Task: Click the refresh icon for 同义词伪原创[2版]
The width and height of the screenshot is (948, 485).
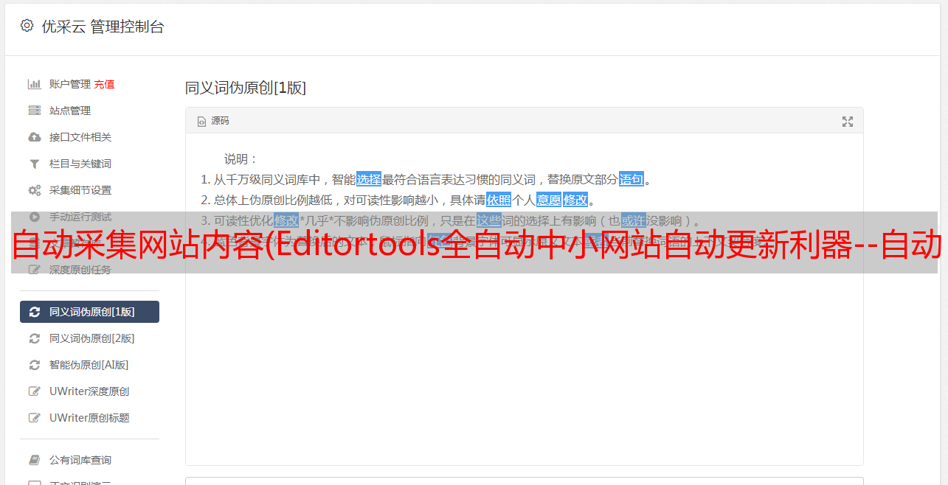Action: click(34, 338)
